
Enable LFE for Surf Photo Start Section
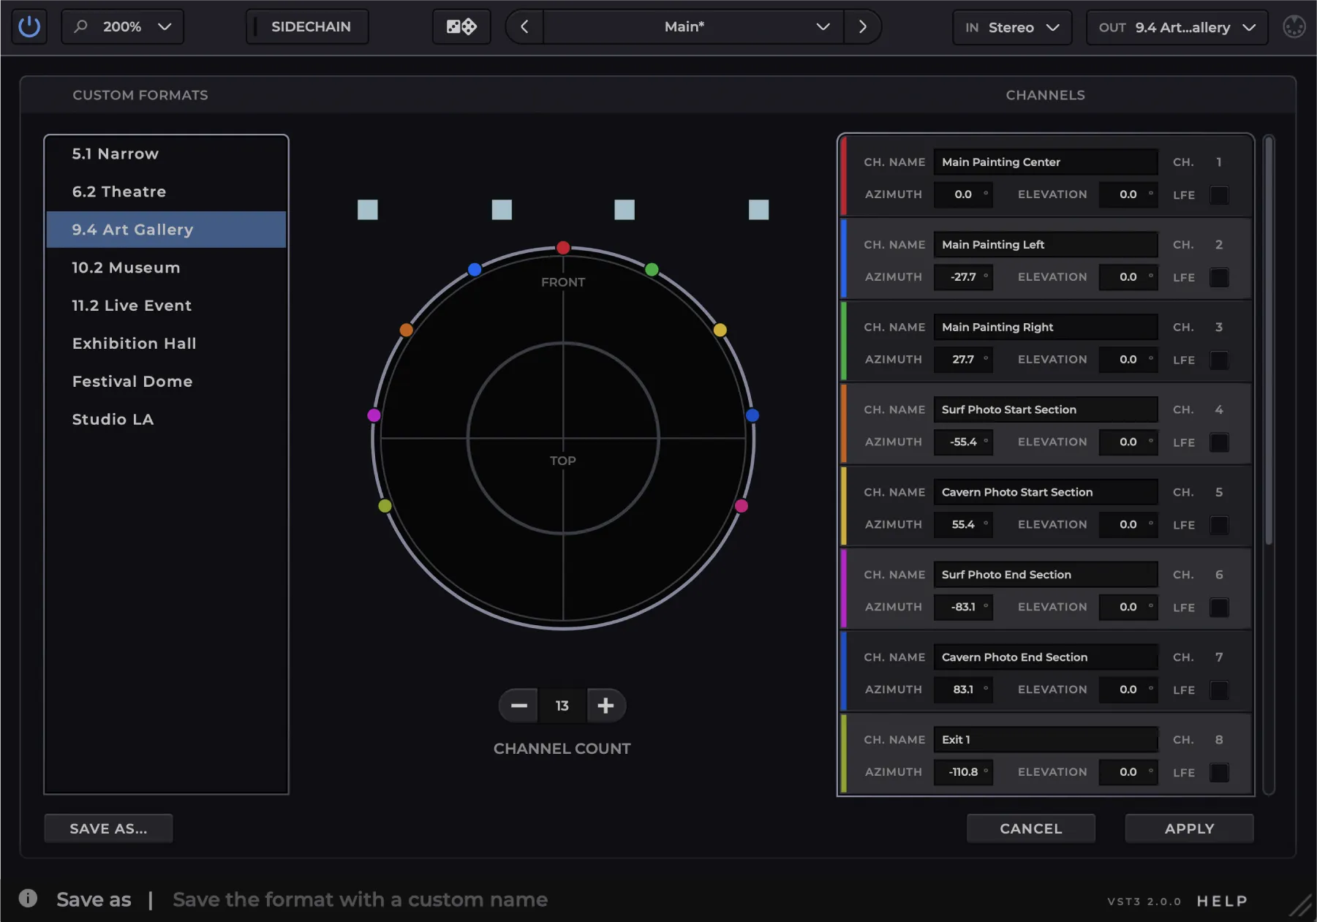pyautogui.click(x=1219, y=442)
